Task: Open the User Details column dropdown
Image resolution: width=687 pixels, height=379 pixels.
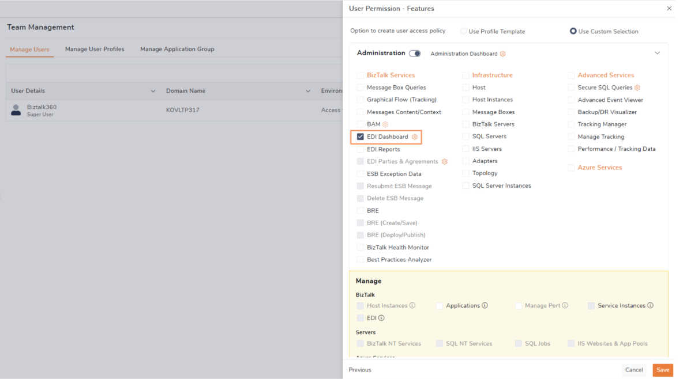Action: pos(153,90)
